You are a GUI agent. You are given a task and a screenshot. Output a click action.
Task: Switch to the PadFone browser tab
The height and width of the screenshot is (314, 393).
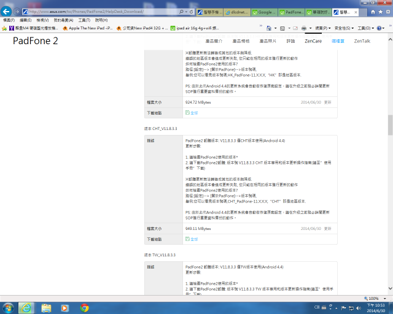[292, 12]
